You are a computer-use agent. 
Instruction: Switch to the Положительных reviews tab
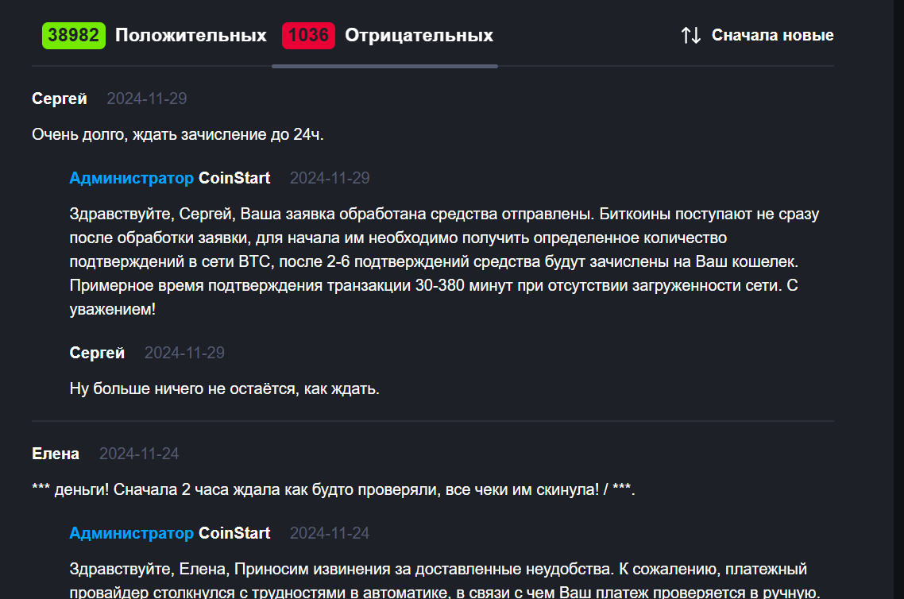[x=191, y=35]
